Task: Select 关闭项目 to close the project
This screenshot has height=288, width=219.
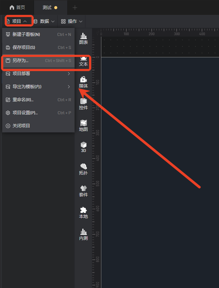Action: coord(38,126)
